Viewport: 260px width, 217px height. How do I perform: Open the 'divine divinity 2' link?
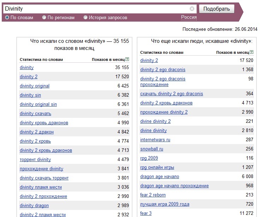coord(155,121)
